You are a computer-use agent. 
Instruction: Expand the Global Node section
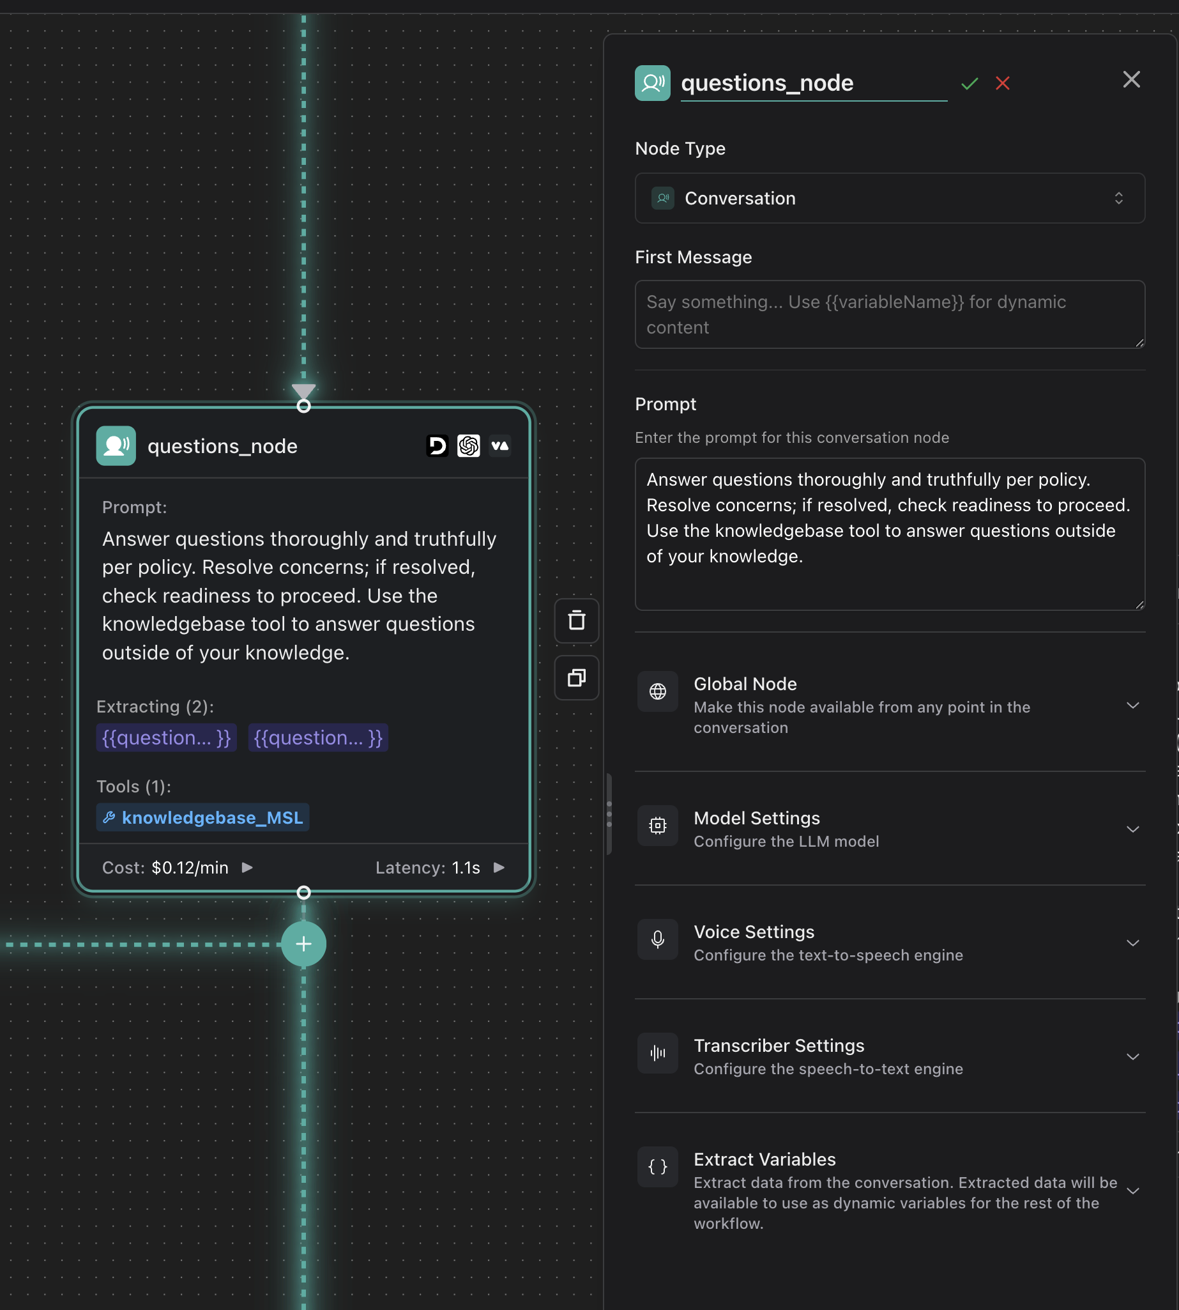point(1132,705)
